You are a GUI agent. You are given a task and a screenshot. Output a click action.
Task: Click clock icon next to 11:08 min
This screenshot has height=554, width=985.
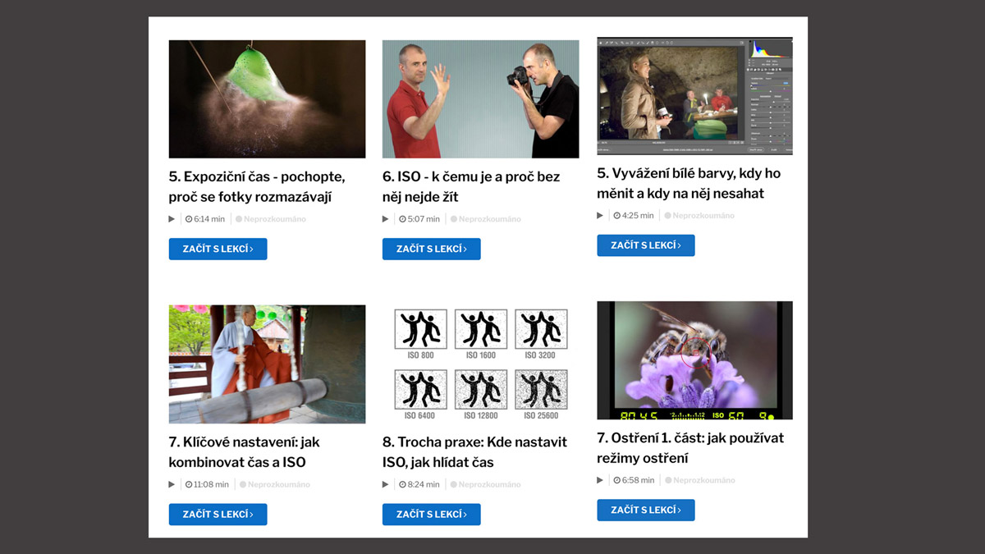click(189, 484)
